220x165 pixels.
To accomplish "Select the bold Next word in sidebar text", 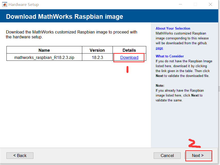I will 160,76.
